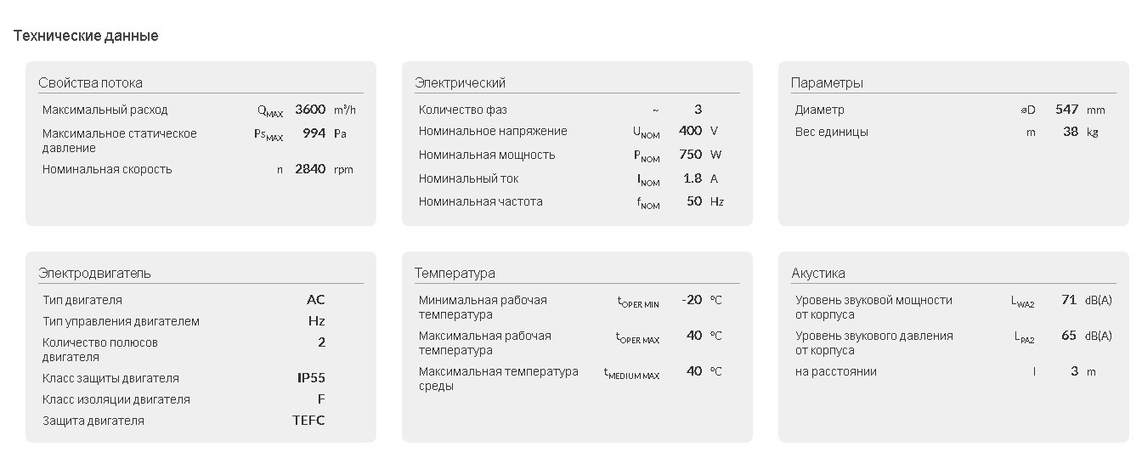Viewport: 1142px width, 458px height.
Task: Select the Вес единицы label
Action: click(x=832, y=132)
